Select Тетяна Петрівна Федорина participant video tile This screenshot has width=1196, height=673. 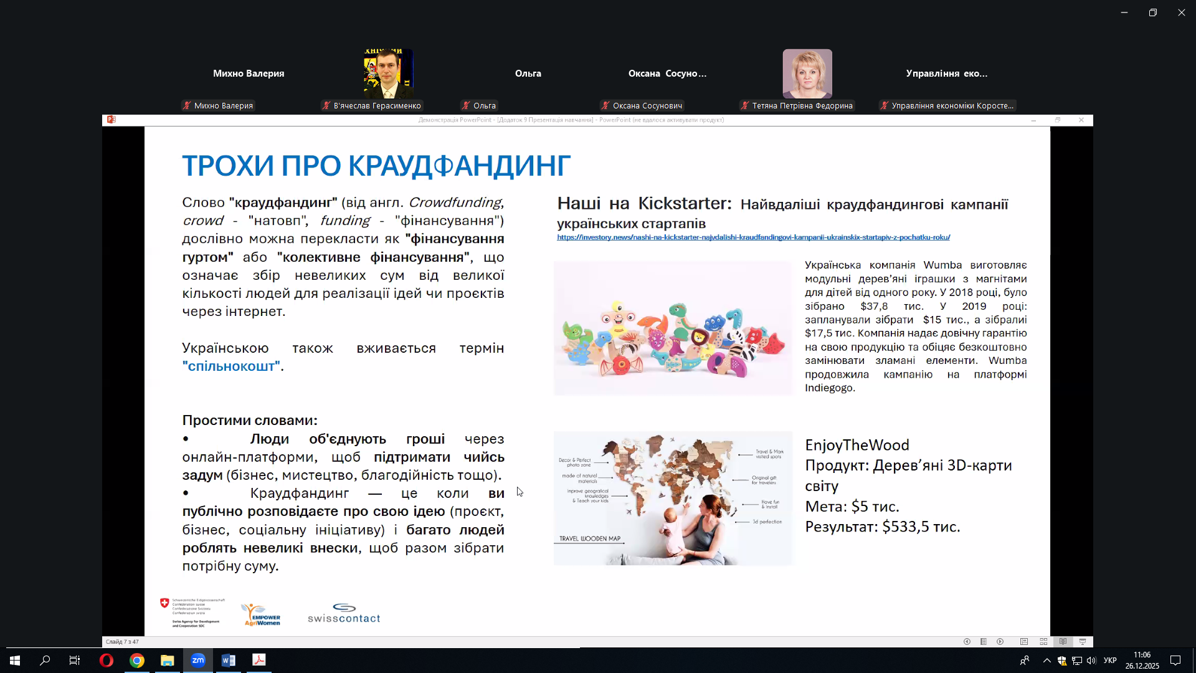tap(807, 74)
